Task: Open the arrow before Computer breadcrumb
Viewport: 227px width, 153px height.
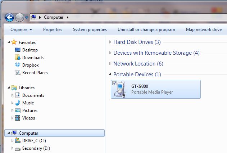Action: [x=40, y=18]
